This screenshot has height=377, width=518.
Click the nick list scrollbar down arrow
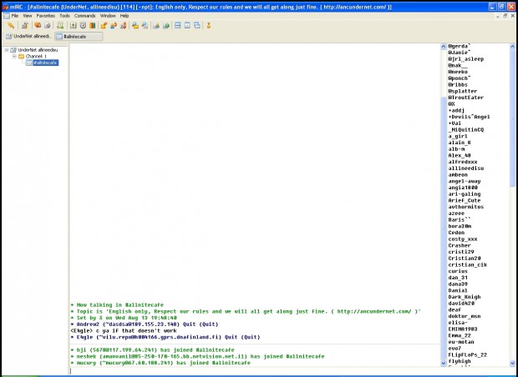[x=512, y=363]
